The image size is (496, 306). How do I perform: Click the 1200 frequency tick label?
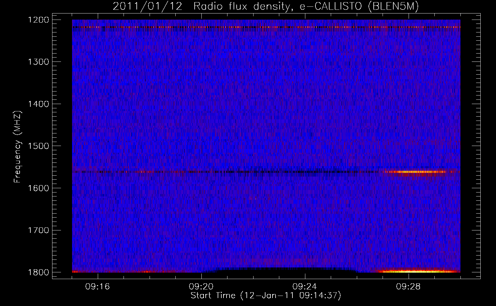point(38,20)
